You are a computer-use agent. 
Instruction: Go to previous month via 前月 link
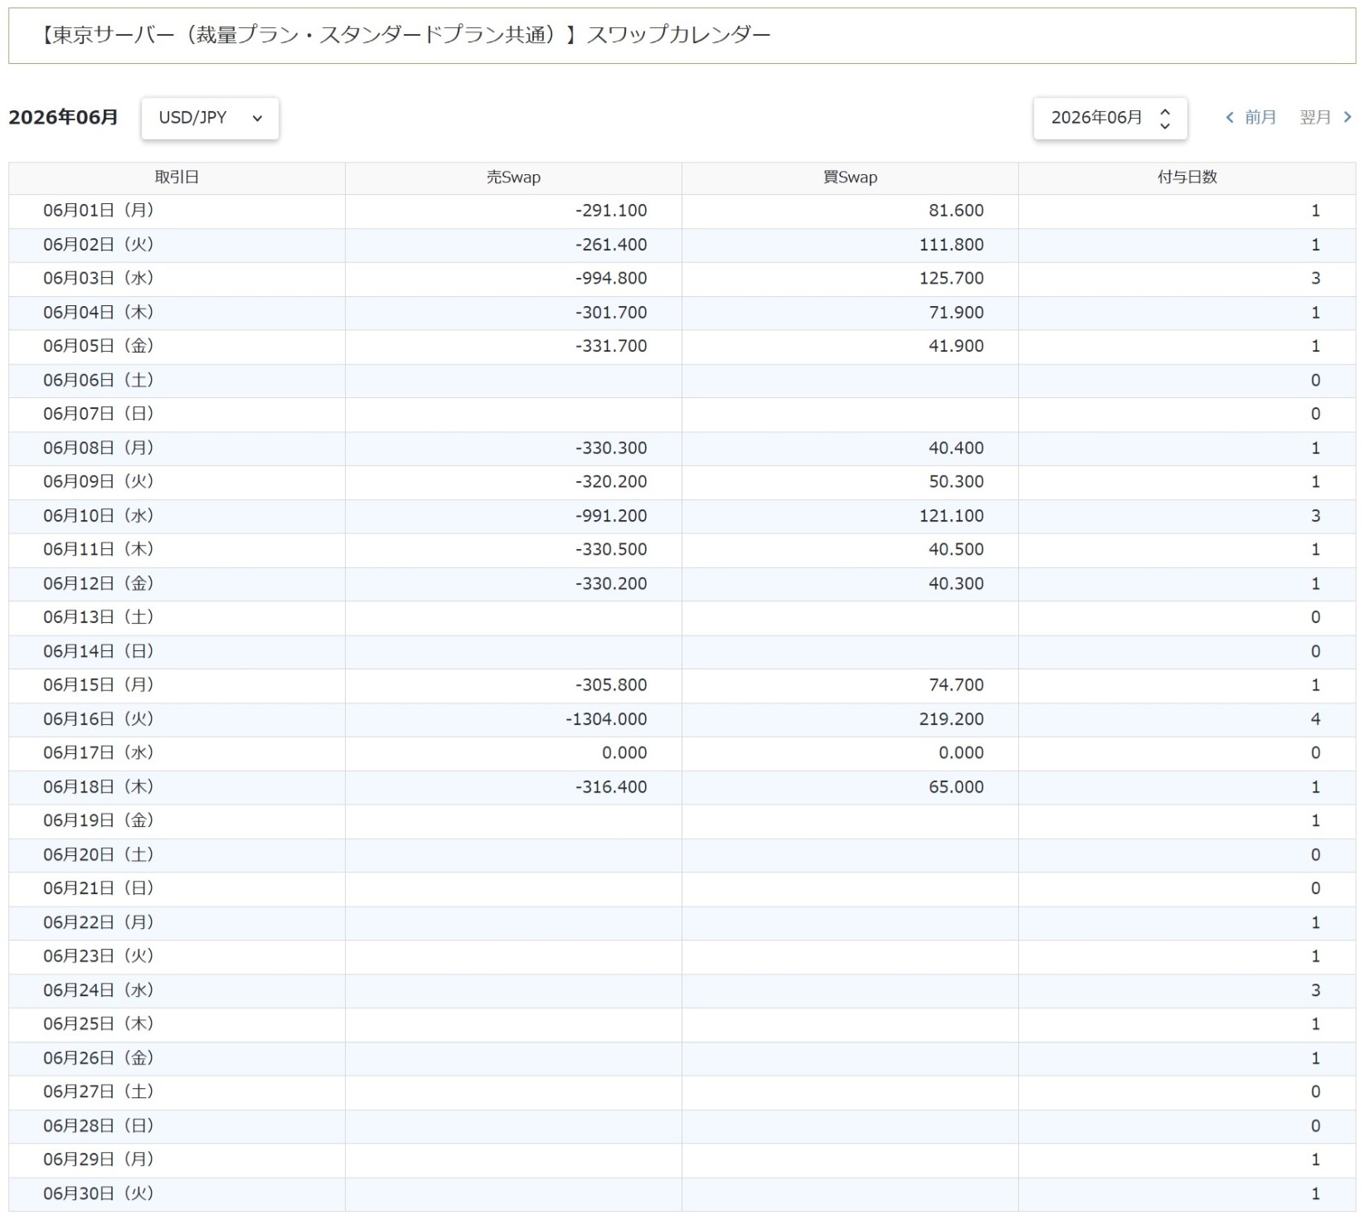[x=1251, y=117]
